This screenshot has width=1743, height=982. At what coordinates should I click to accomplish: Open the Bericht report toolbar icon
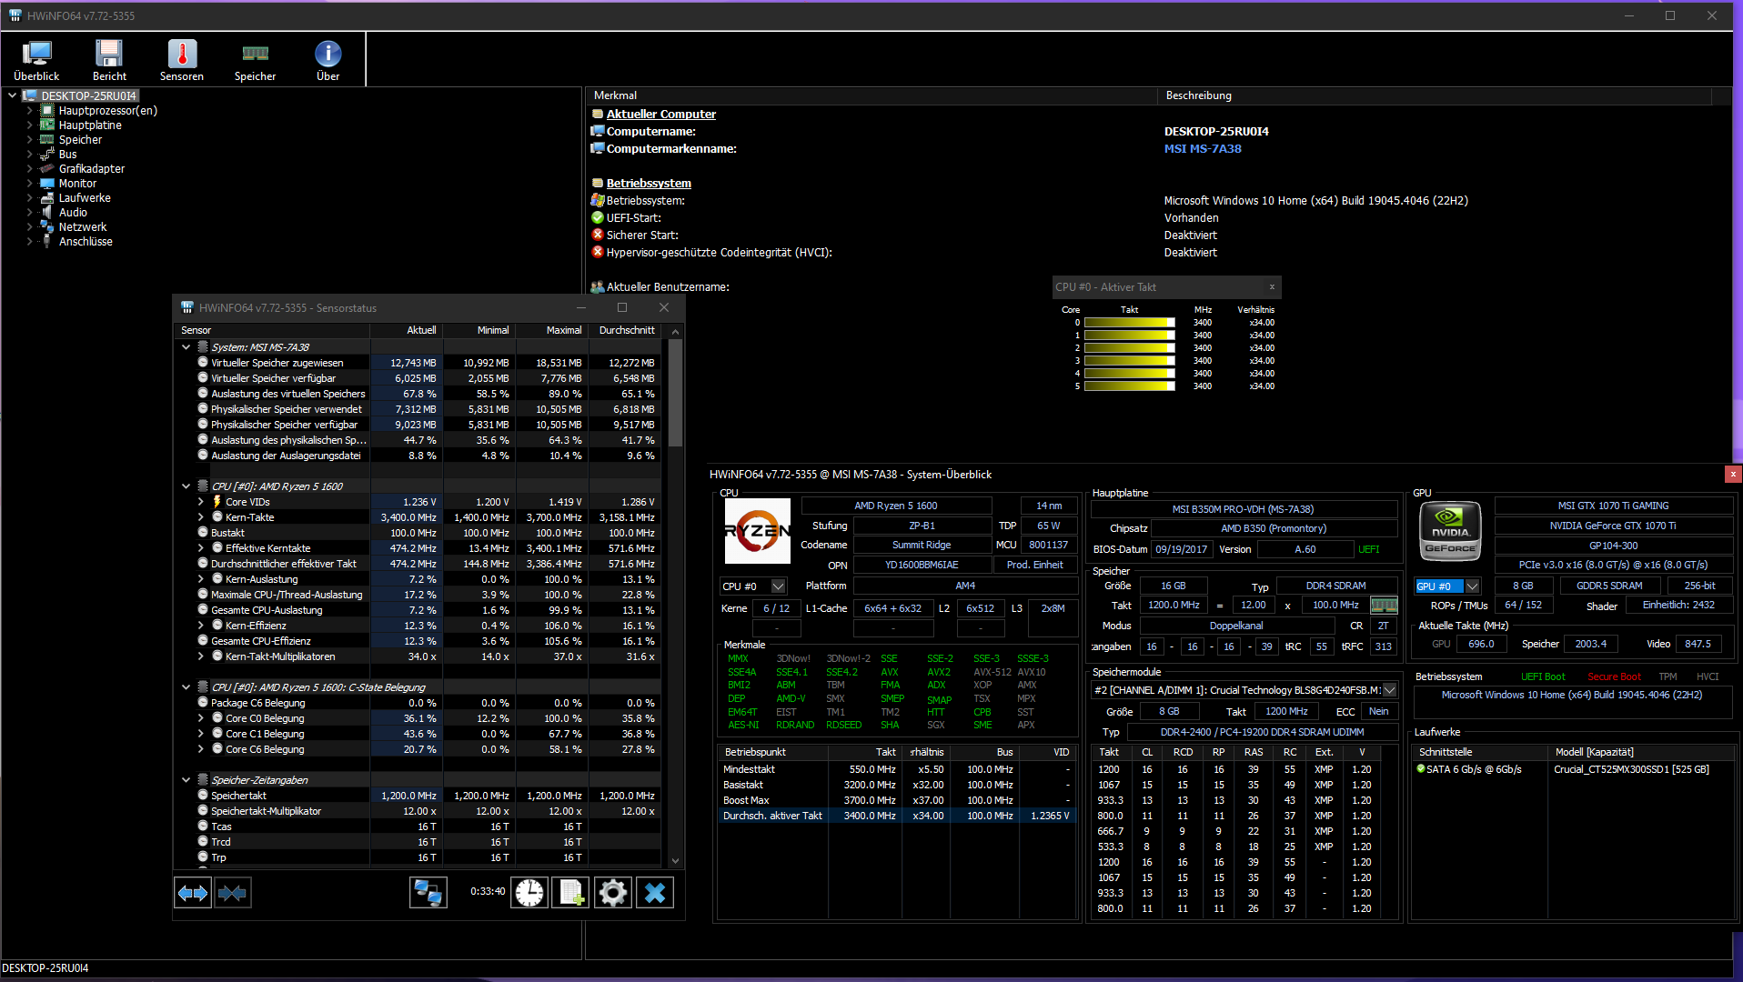point(109,60)
